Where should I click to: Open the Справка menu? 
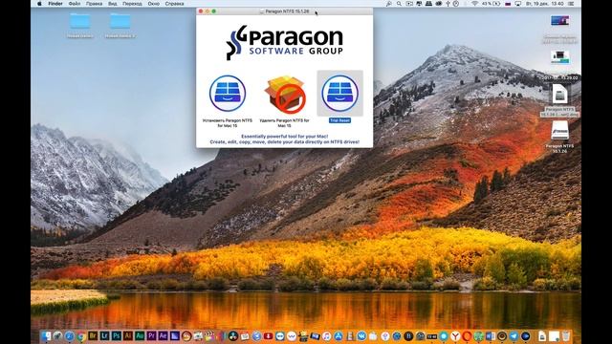pos(174,4)
